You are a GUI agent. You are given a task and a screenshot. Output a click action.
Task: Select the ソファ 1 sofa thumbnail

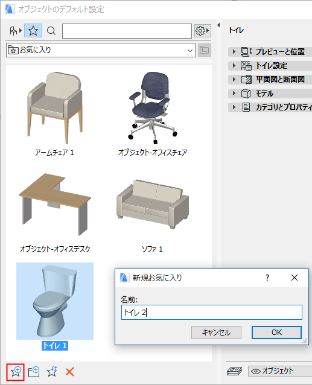[x=153, y=205]
